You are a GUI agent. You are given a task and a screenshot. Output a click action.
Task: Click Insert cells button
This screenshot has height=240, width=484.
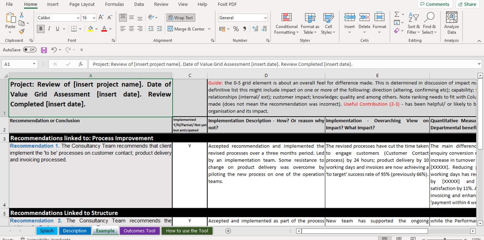tap(349, 24)
